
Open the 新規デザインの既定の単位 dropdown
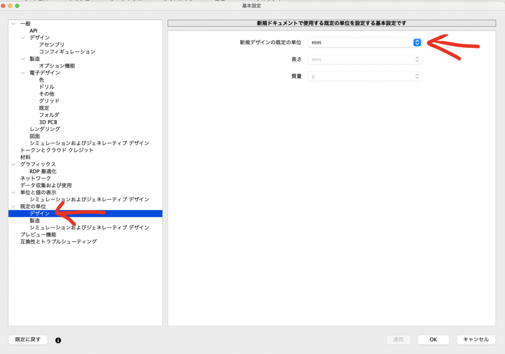point(364,43)
